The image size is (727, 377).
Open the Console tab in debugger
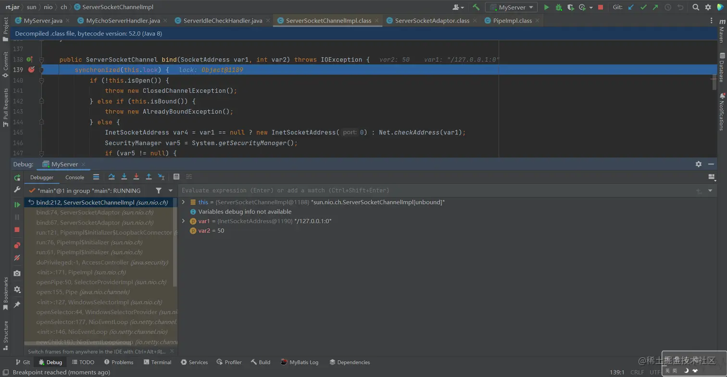[75, 177]
